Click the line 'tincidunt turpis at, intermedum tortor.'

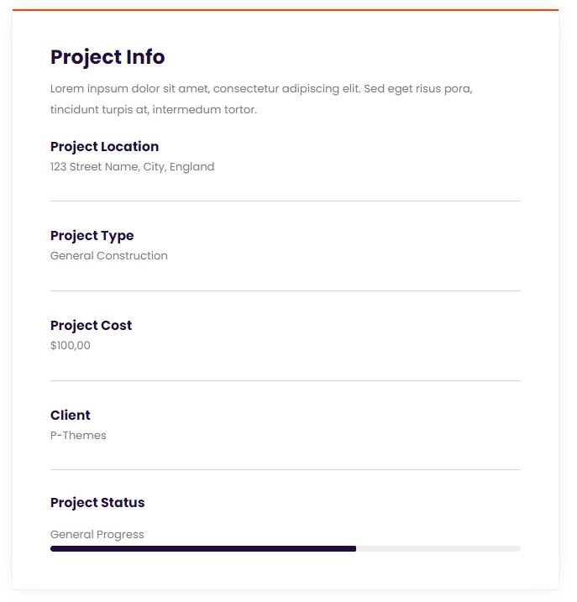point(153,109)
